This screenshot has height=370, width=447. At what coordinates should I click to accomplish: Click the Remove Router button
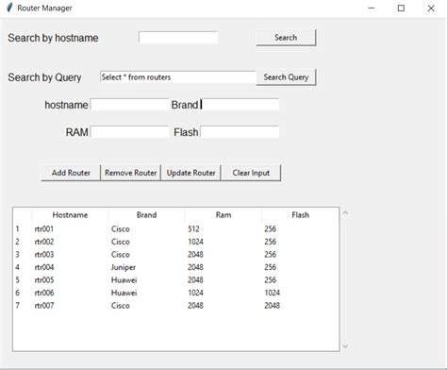[x=130, y=173]
